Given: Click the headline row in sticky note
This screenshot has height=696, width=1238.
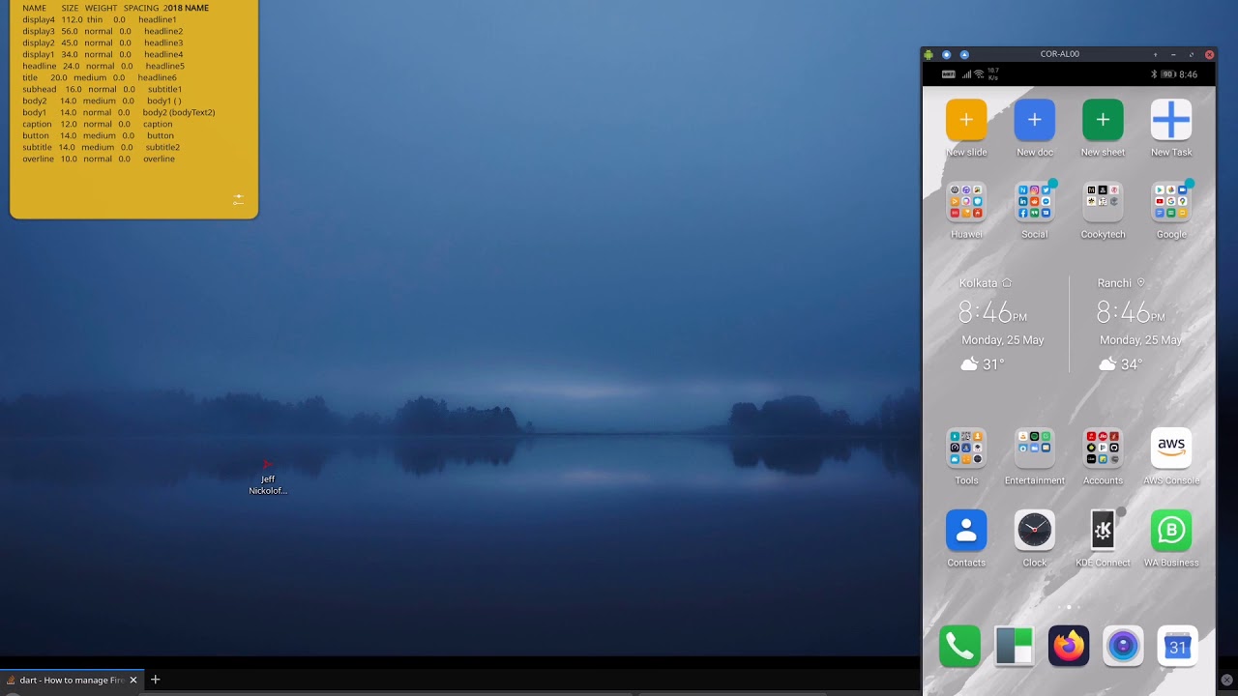Looking at the screenshot, I should pyautogui.click(x=103, y=66).
